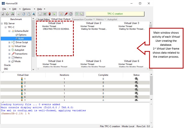Open the Help menu

tap(40, 9)
